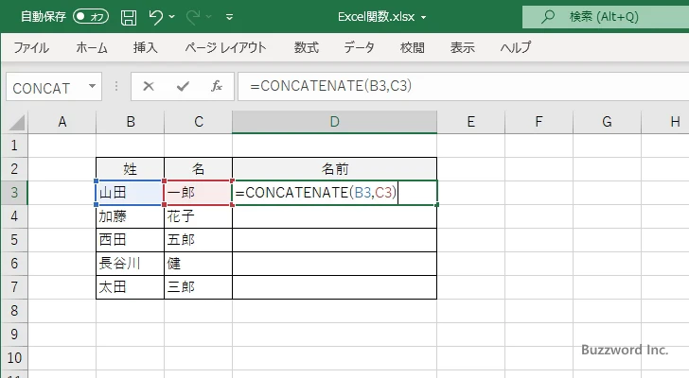Select row 8 header

click(14, 311)
